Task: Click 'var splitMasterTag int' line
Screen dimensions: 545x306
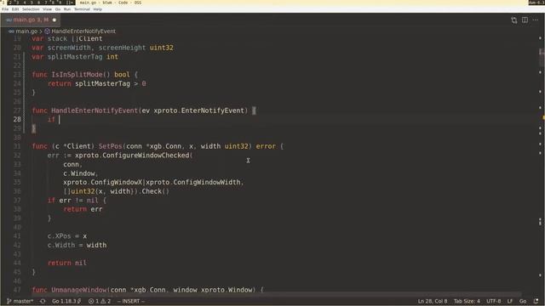Action: (x=75, y=57)
